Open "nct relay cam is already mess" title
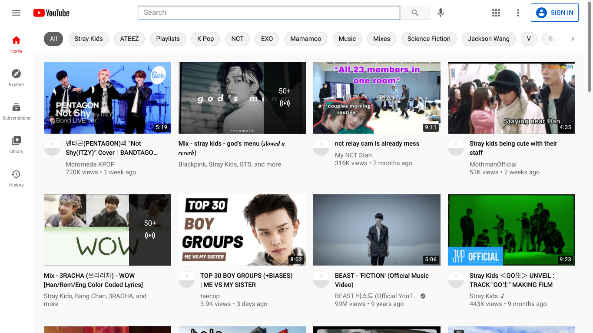593x333 pixels. [x=377, y=143]
